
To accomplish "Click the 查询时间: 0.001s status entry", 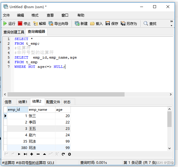I will pos(94,163).
